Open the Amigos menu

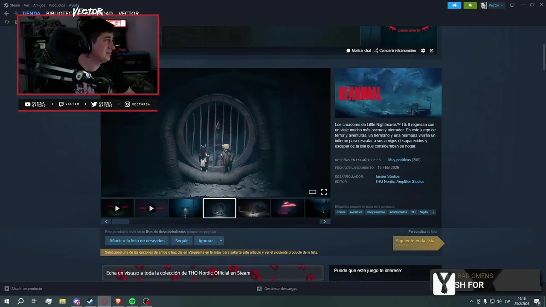pyautogui.click(x=39, y=5)
